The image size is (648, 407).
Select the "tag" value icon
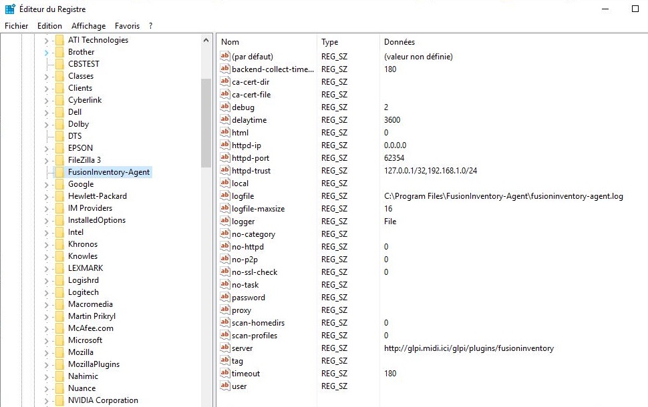[224, 361]
